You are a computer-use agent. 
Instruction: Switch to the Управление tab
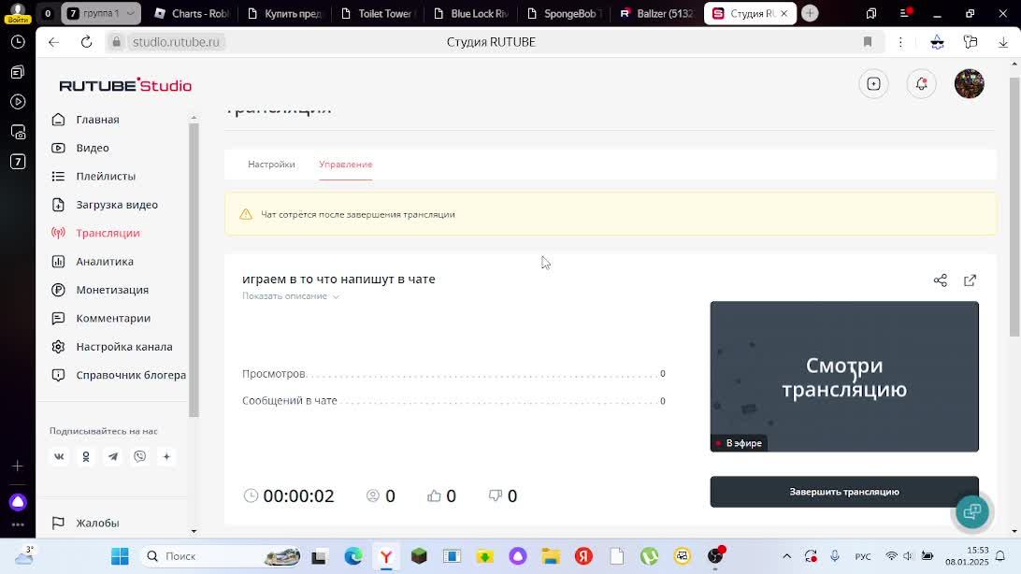[346, 165]
